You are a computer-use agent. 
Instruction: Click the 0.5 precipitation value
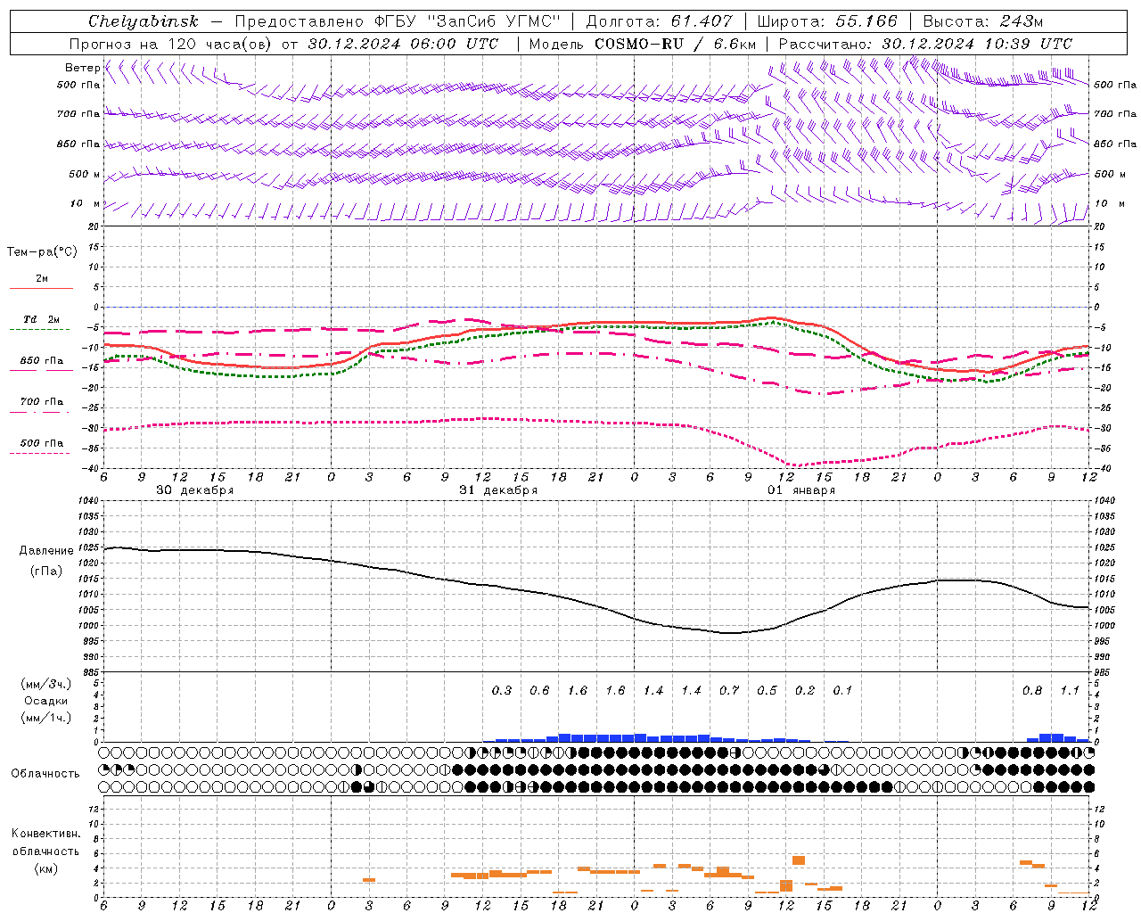[x=767, y=691]
